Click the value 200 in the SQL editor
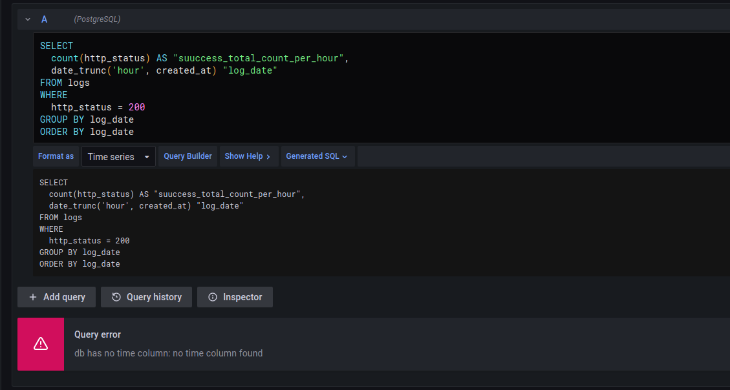730x390 pixels. 137,107
